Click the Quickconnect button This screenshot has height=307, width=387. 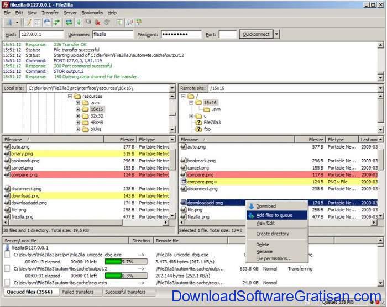click(x=256, y=34)
